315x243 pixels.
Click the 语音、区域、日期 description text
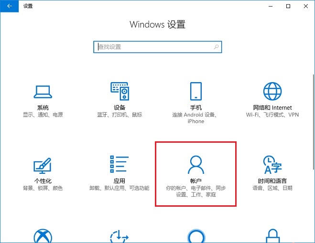pyautogui.click(x=272, y=189)
